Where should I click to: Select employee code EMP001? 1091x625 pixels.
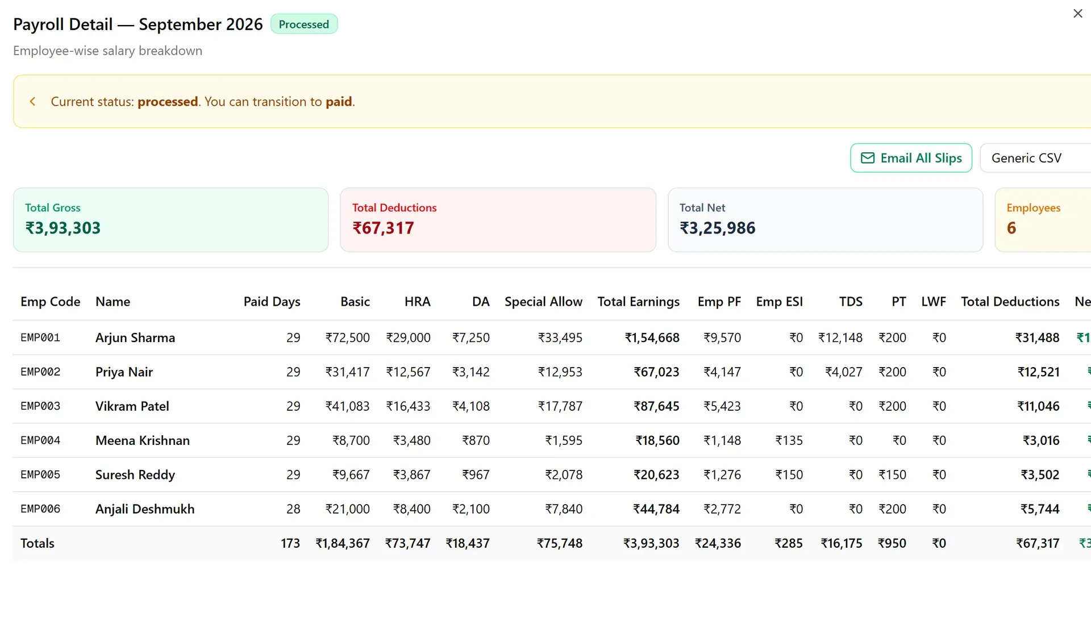click(x=40, y=338)
